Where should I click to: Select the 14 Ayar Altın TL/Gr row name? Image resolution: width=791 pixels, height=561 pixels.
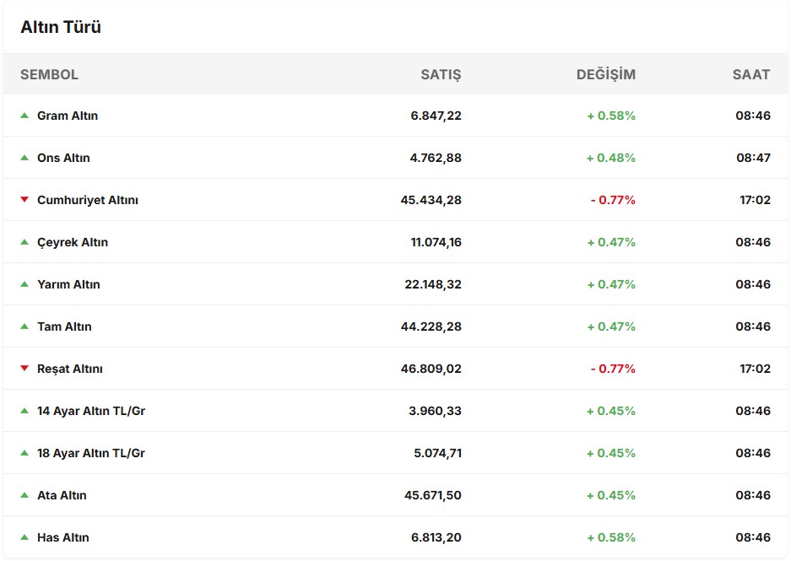click(x=91, y=411)
